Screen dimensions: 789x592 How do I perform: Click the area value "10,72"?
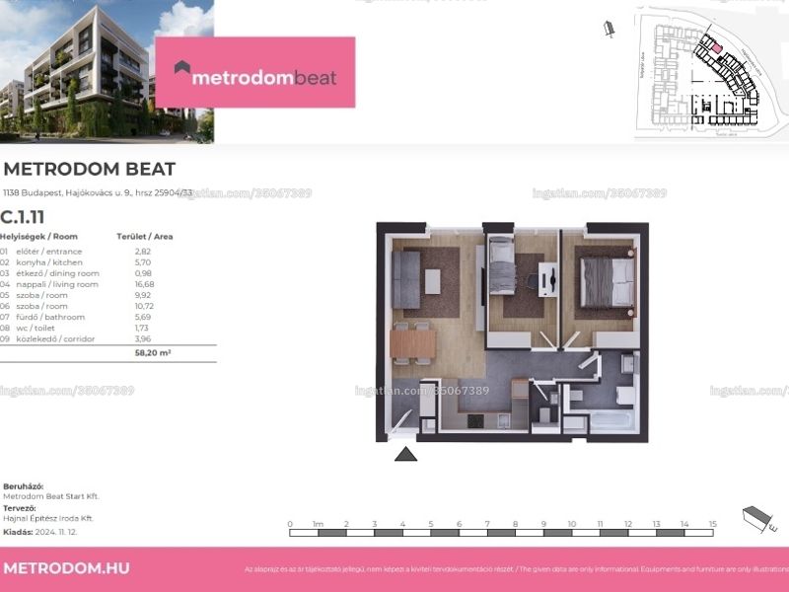tap(144, 306)
